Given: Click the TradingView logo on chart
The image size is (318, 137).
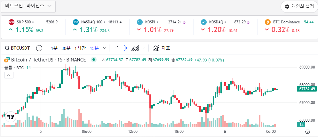Looking at the screenshot, I should [x=11, y=117].
